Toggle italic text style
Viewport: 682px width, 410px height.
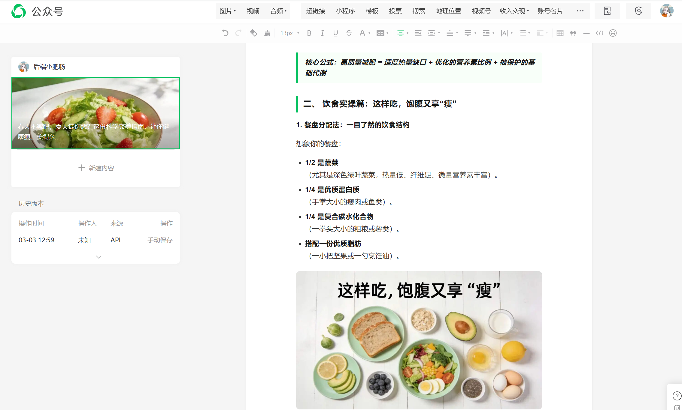click(322, 33)
